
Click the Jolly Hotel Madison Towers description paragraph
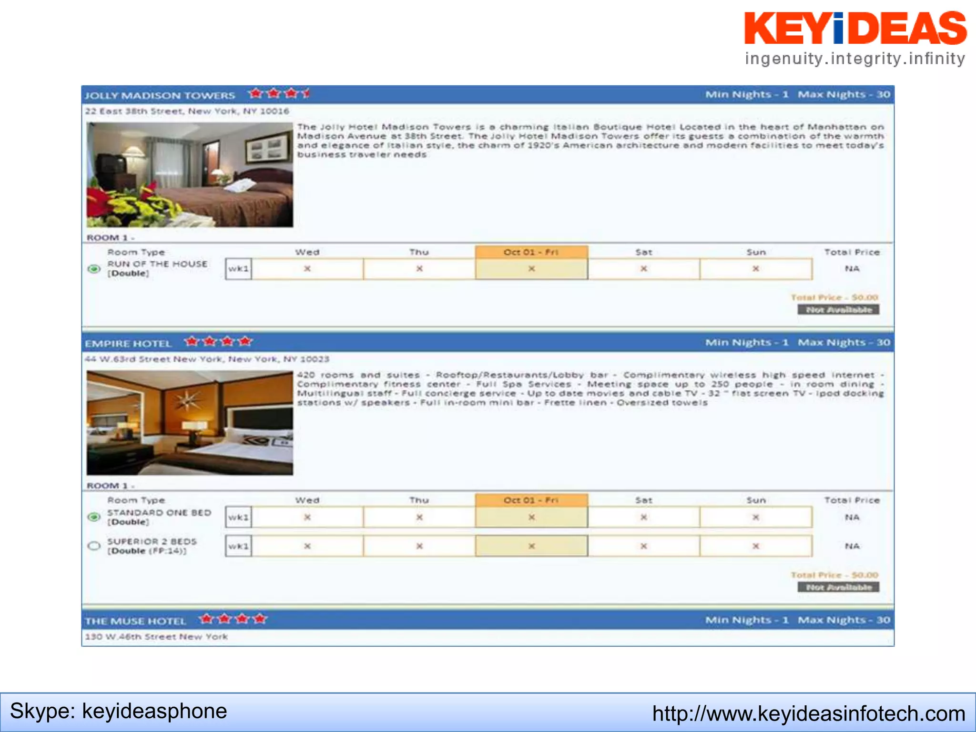(x=590, y=141)
